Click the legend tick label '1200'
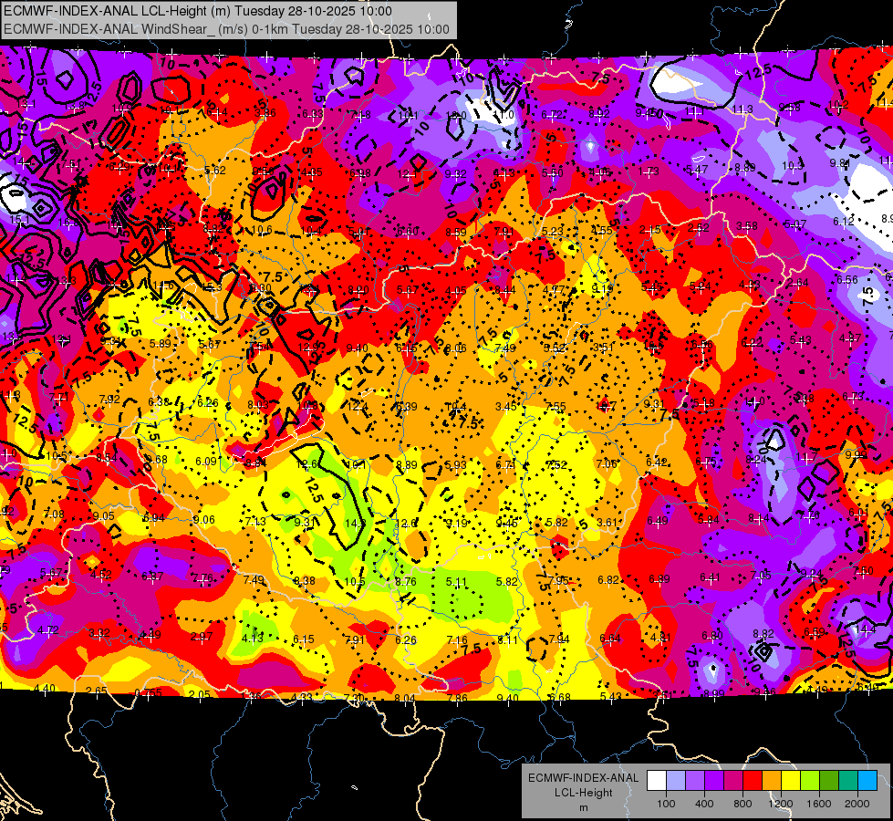 point(780,804)
